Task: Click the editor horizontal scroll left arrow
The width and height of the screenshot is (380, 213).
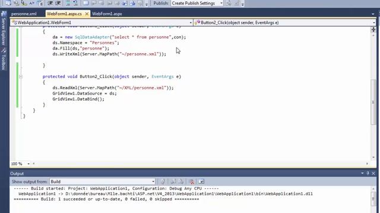Action: pos(33,163)
